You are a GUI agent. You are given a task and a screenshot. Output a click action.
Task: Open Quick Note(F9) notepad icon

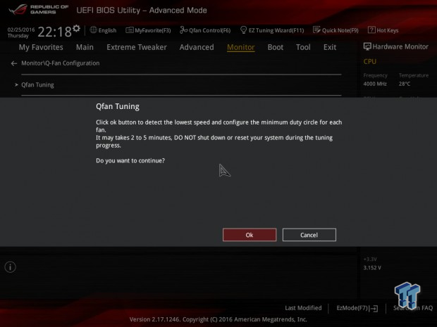point(316,30)
